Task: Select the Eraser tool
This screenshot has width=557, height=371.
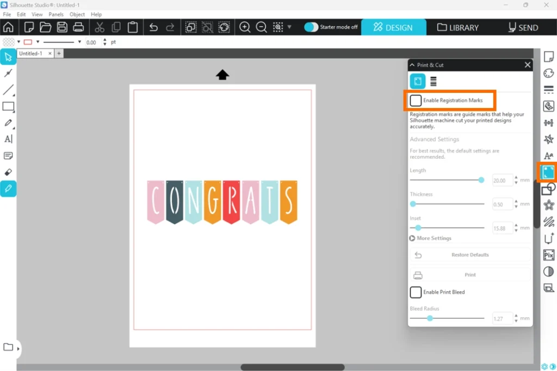Action: 8,172
